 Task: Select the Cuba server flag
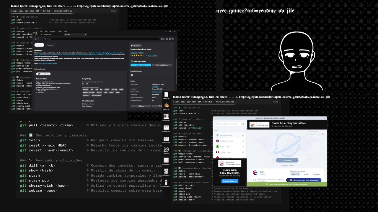tap(255, 173)
